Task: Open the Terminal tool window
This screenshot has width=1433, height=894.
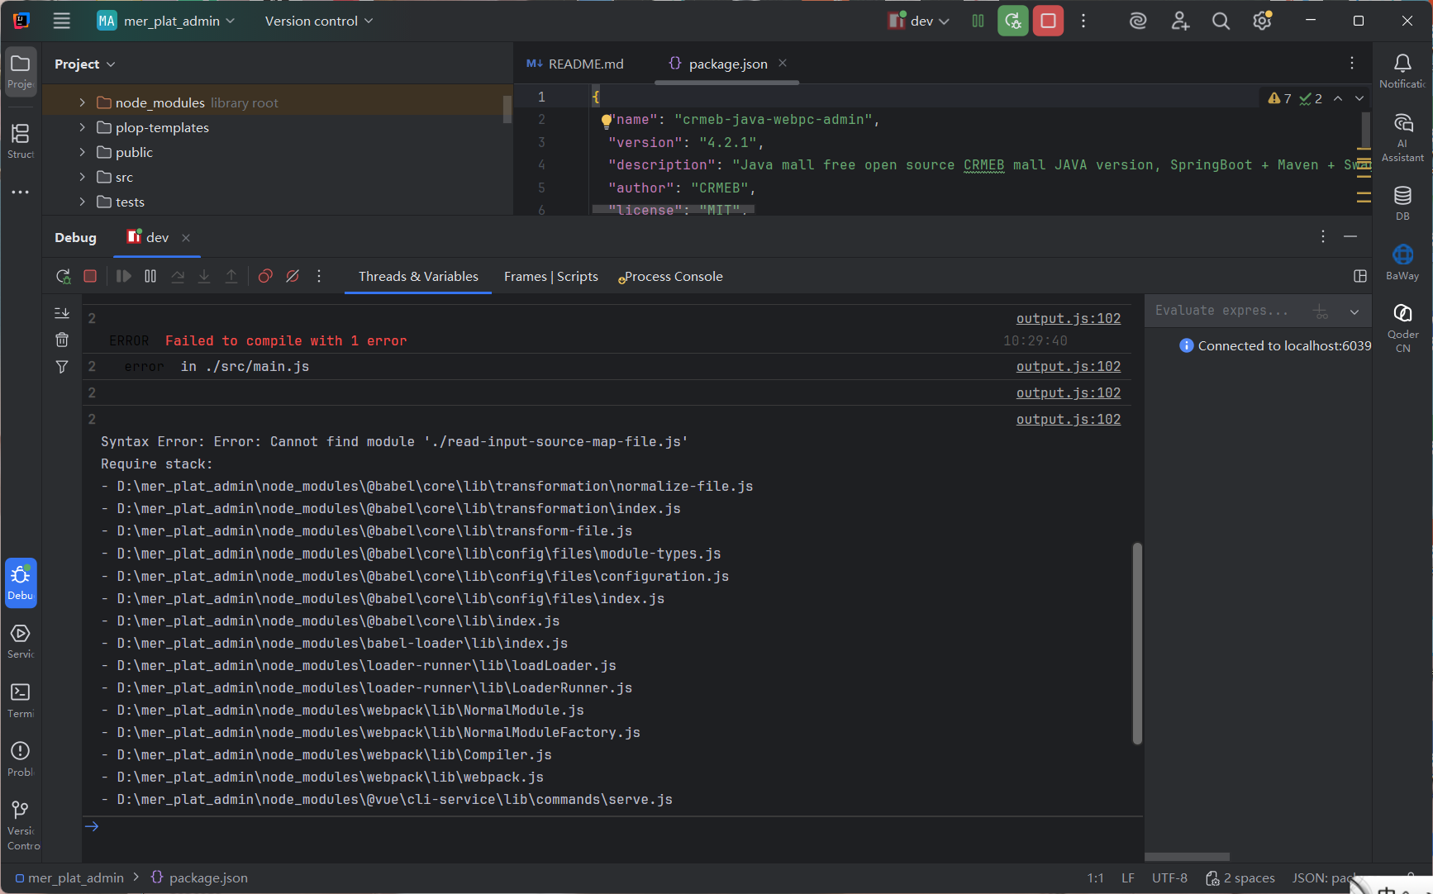Action: point(21,700)
